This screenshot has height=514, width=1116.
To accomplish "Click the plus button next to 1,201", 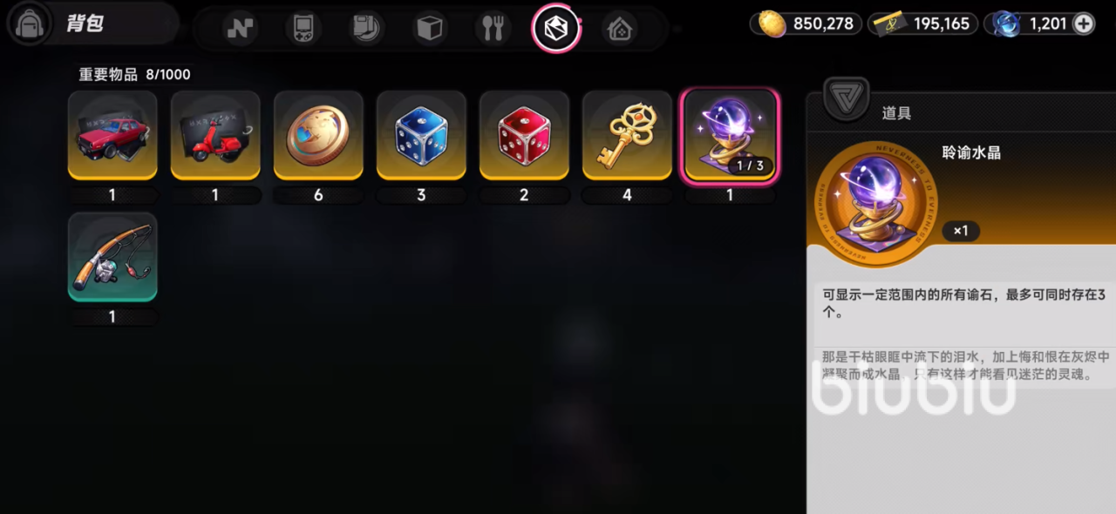I will coord(1083,24).
